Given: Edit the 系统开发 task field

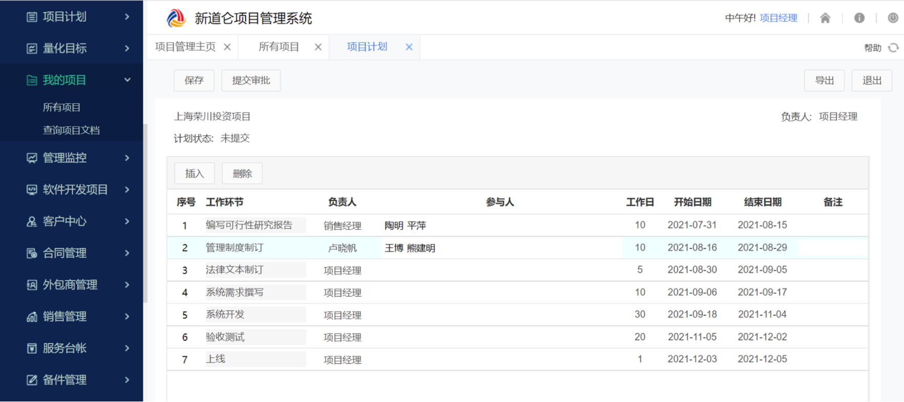Looking at the screenshot, I should point(255,314).
